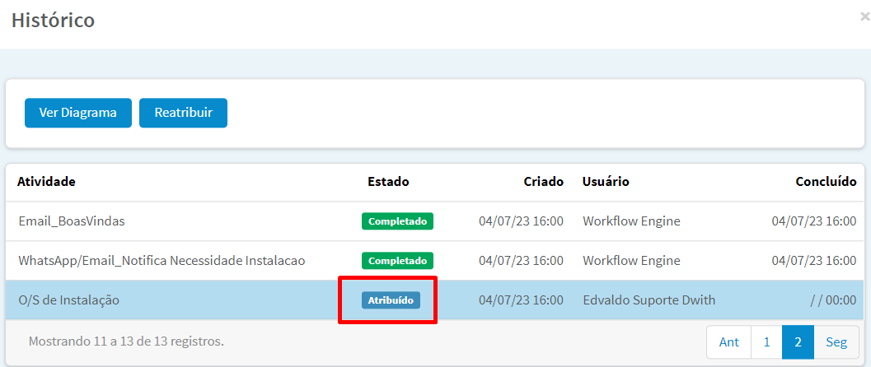Select page 2 in pagination
Screen dimensions: 871x367
tap(798, 342)
